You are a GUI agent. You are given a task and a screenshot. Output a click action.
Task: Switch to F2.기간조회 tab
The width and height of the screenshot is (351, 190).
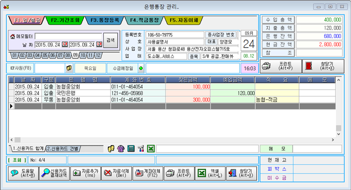point(65,20)
